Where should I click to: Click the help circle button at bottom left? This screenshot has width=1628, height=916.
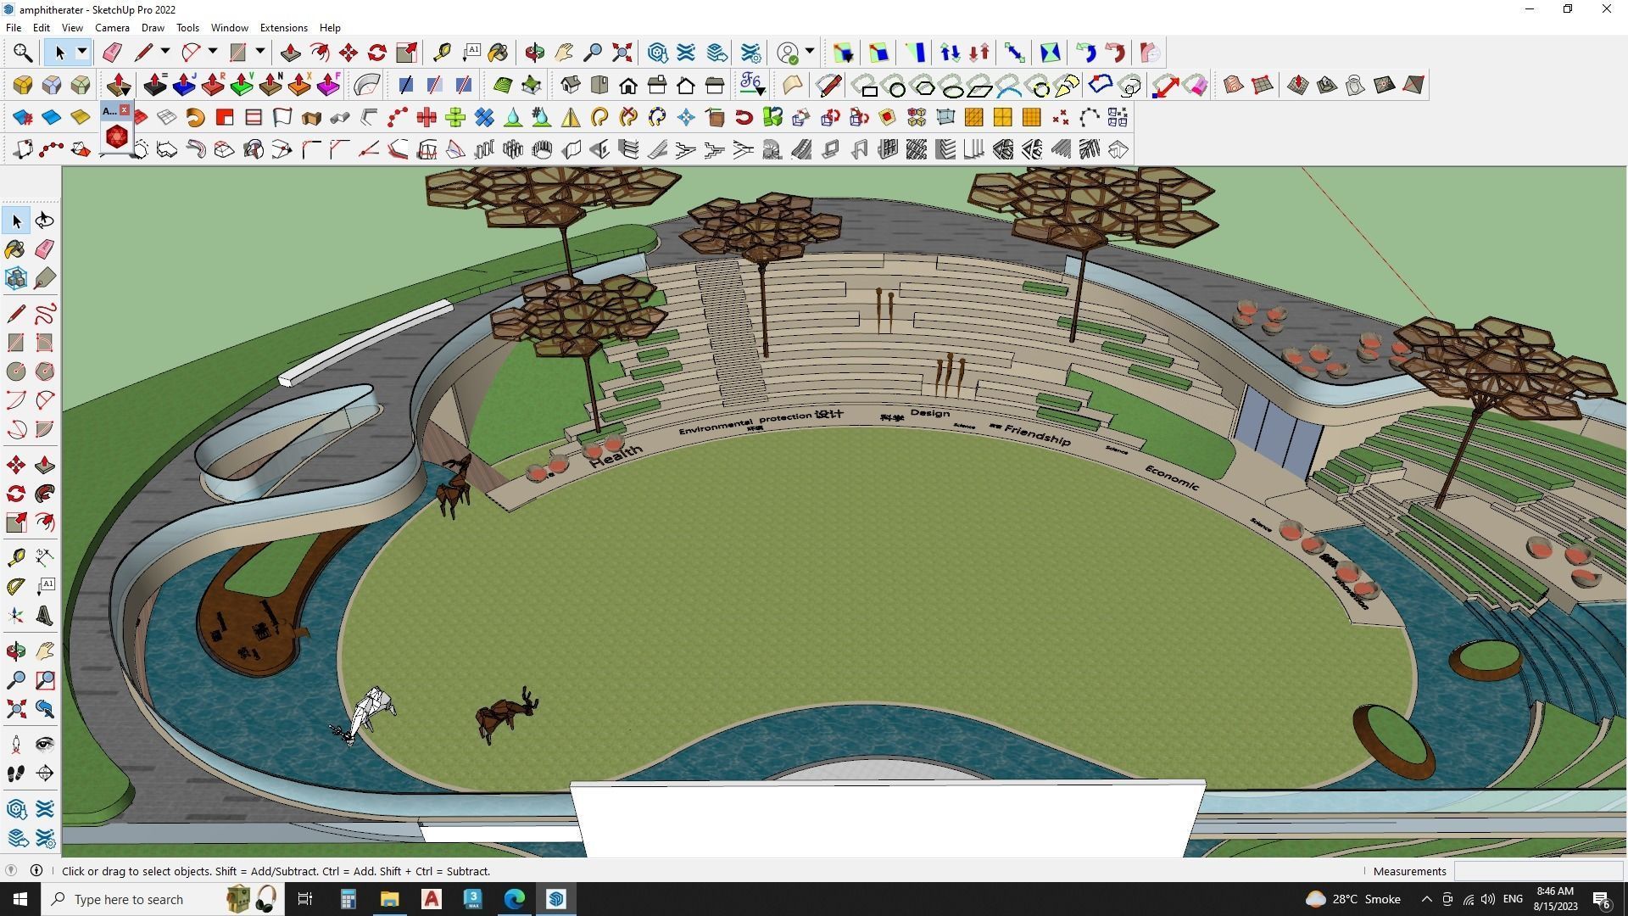pyautogui.click(x=11, y=871)
